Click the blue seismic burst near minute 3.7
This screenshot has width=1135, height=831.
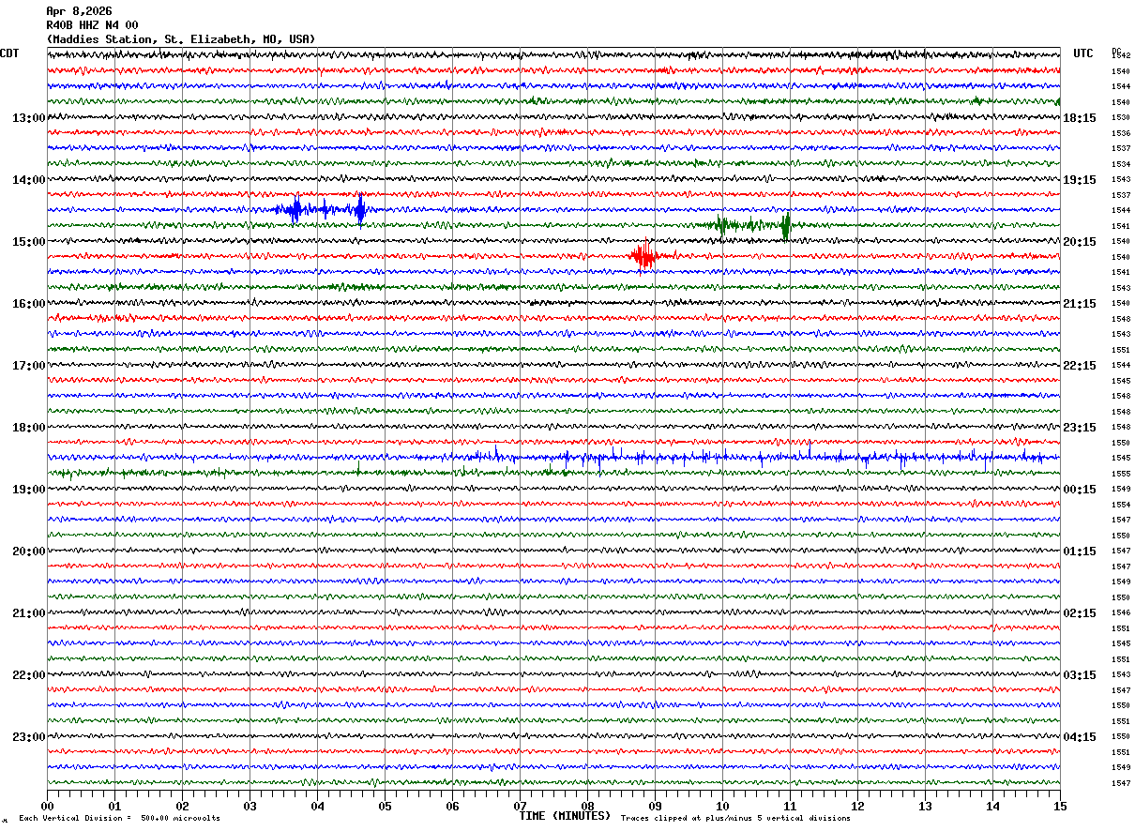[x=295, y=210]
